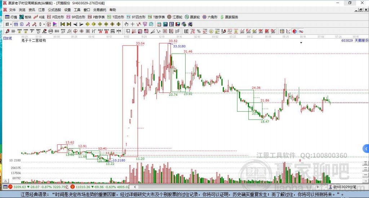Click the blue infinity loop icon

[x=301, y=31]
